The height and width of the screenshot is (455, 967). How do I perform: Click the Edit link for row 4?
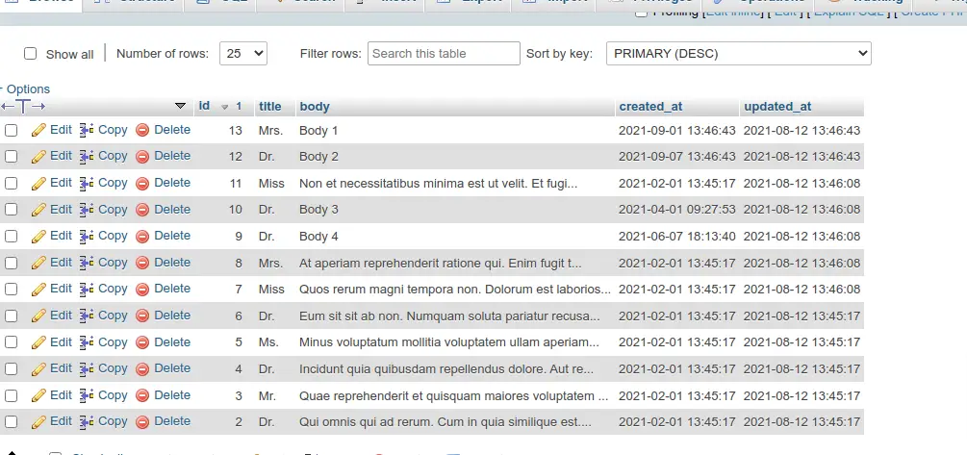click(x=61, y=368)
